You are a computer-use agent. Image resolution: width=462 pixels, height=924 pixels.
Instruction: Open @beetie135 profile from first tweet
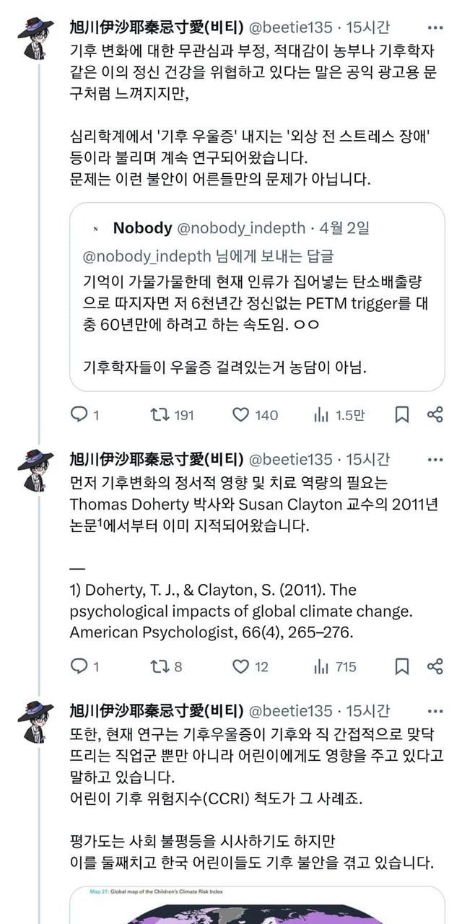pos(291,27)
